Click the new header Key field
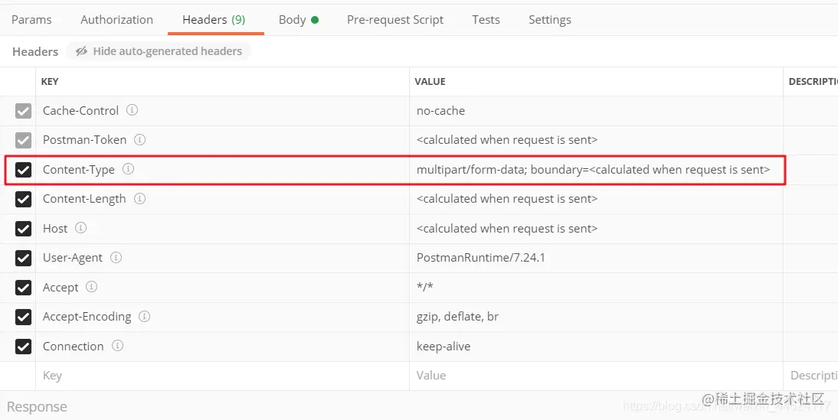This screenshot has width=838, height=420. coord(222,376)
